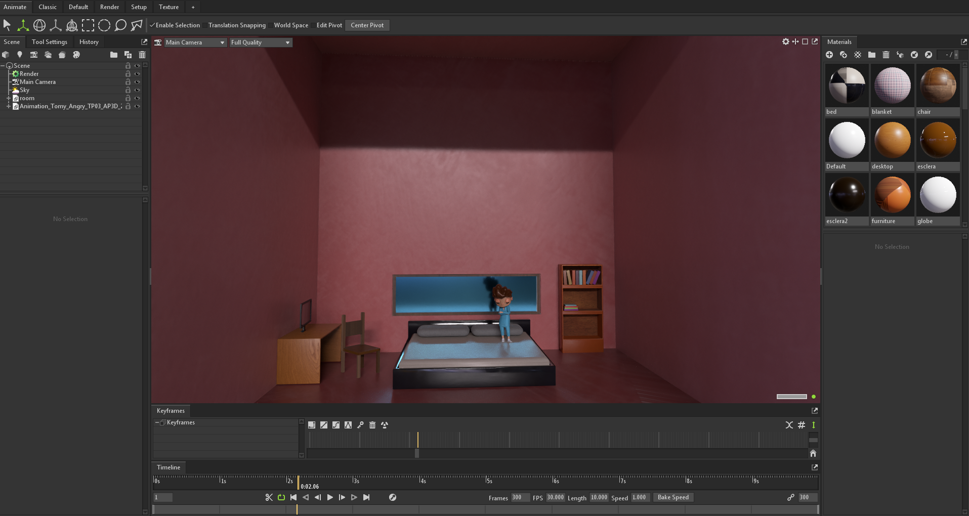Switch to the Render layout tab
Viewport: 969px width, 516px height.
pos(109,7)
